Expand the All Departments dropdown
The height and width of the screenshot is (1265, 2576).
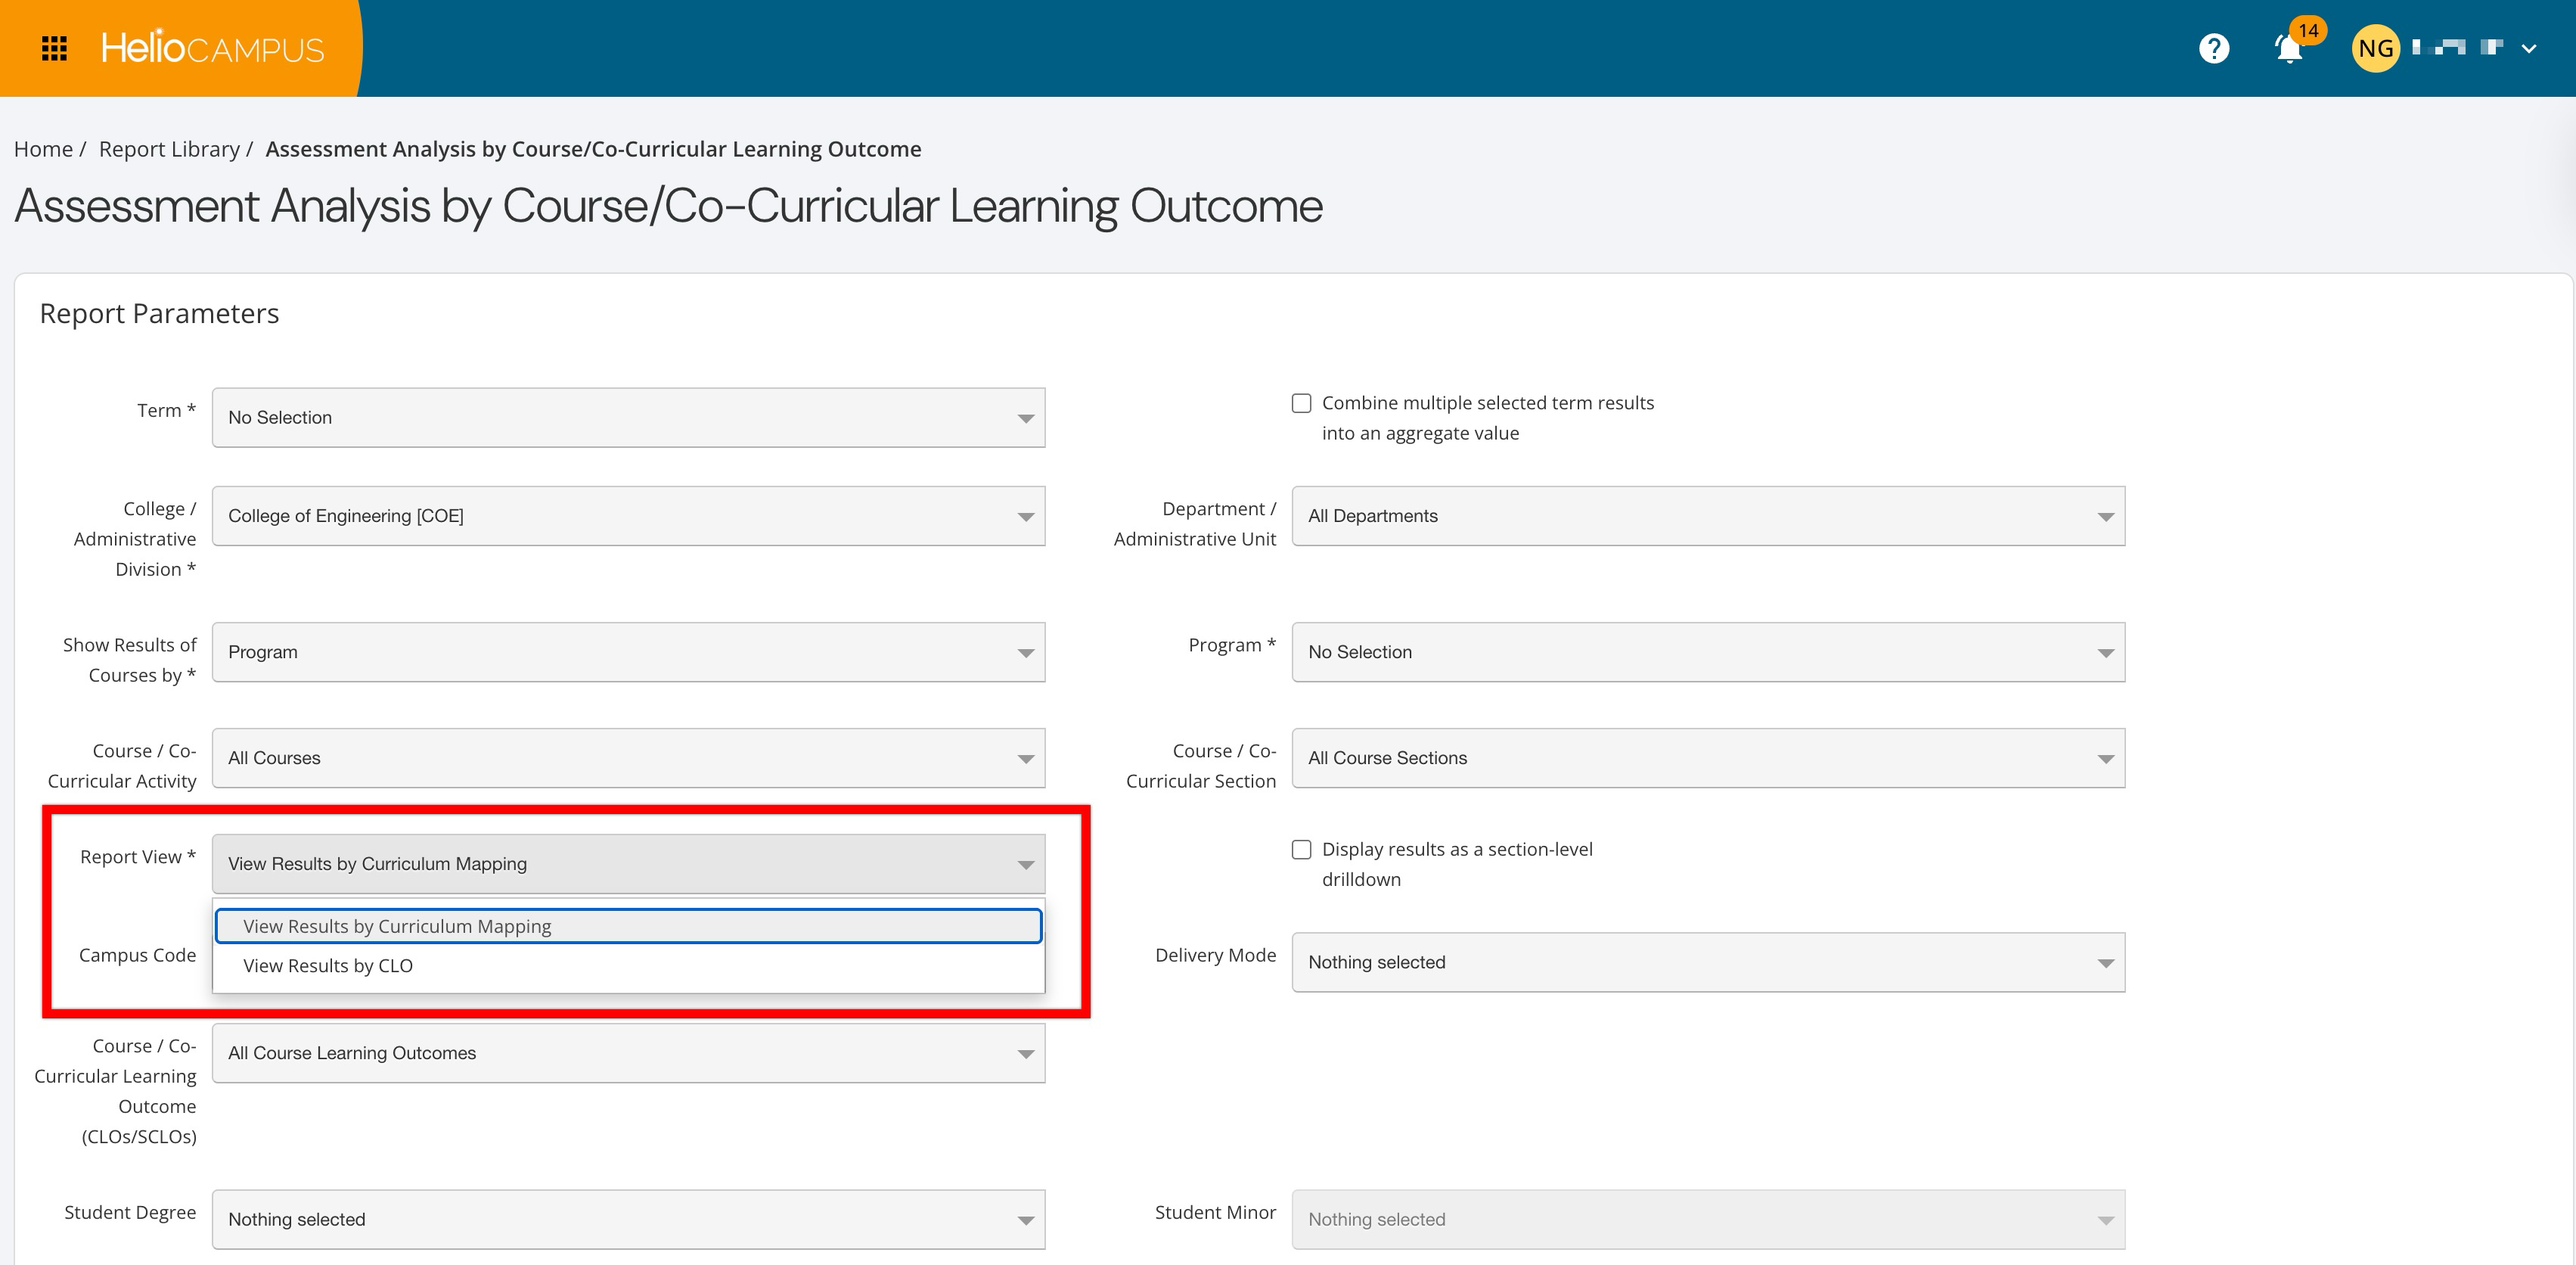pyautogui.click(x=1707, y=516)
